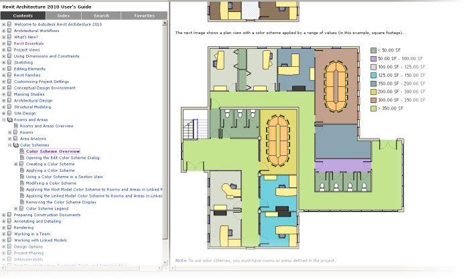The width and height of the screenshot is (465, 279).
Task: Click the contents pane scroll up arrow
Action: tap(165, 23)
